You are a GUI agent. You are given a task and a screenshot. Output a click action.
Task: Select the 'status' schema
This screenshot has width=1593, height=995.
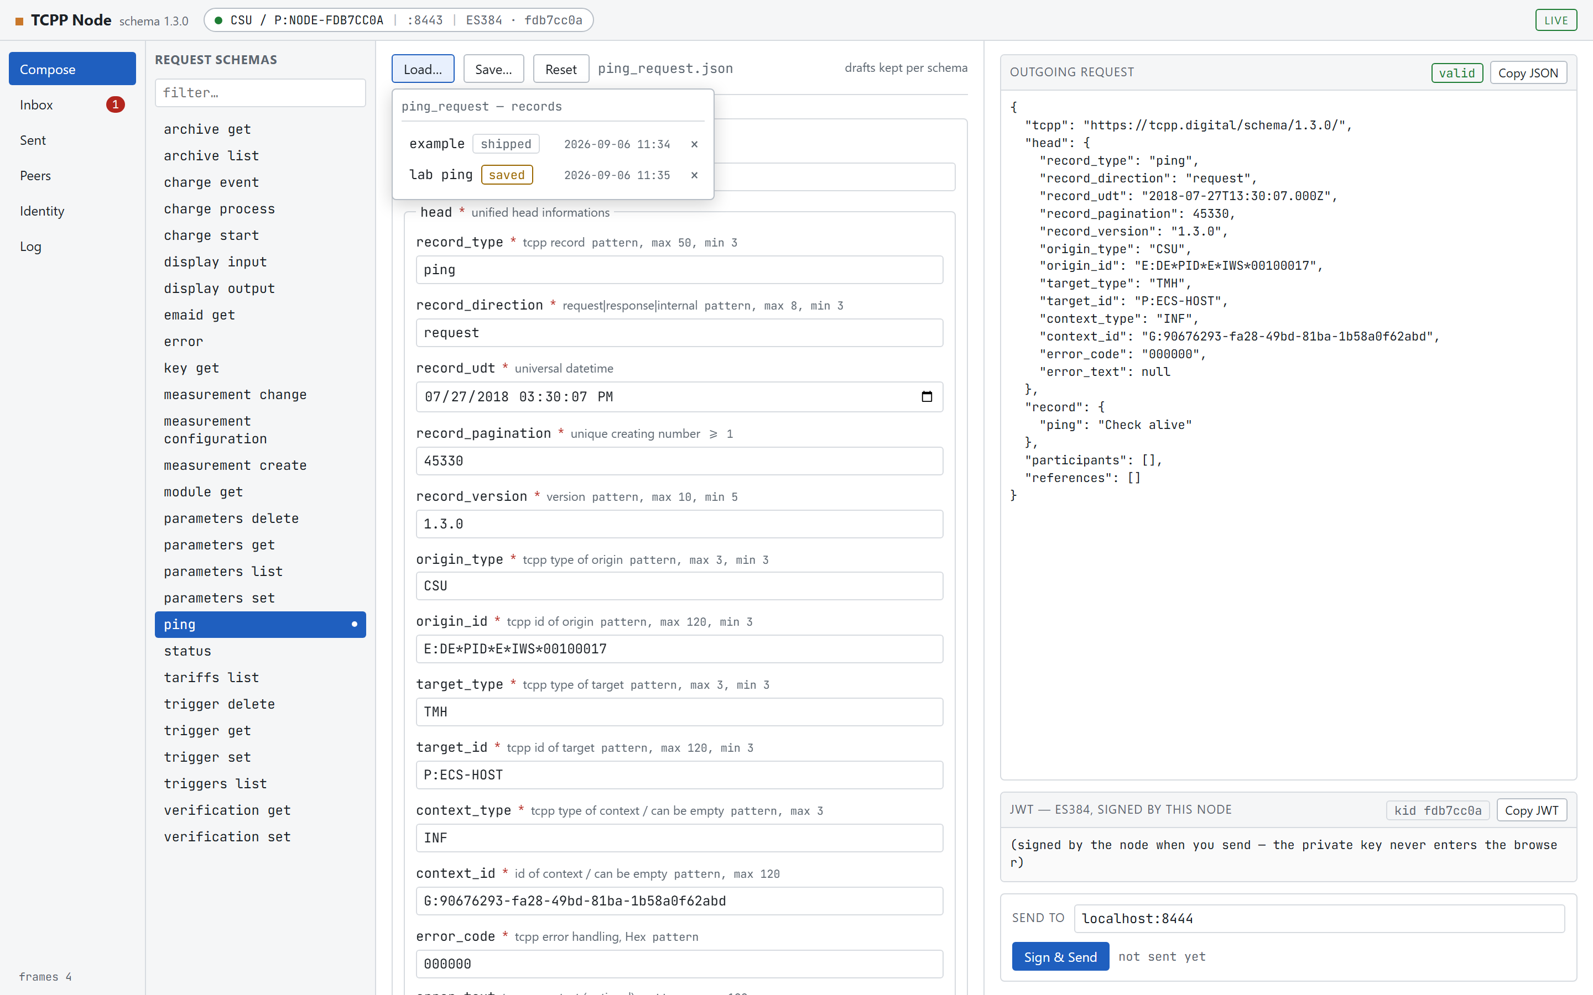pyautogui.click(x=260, y=652)
